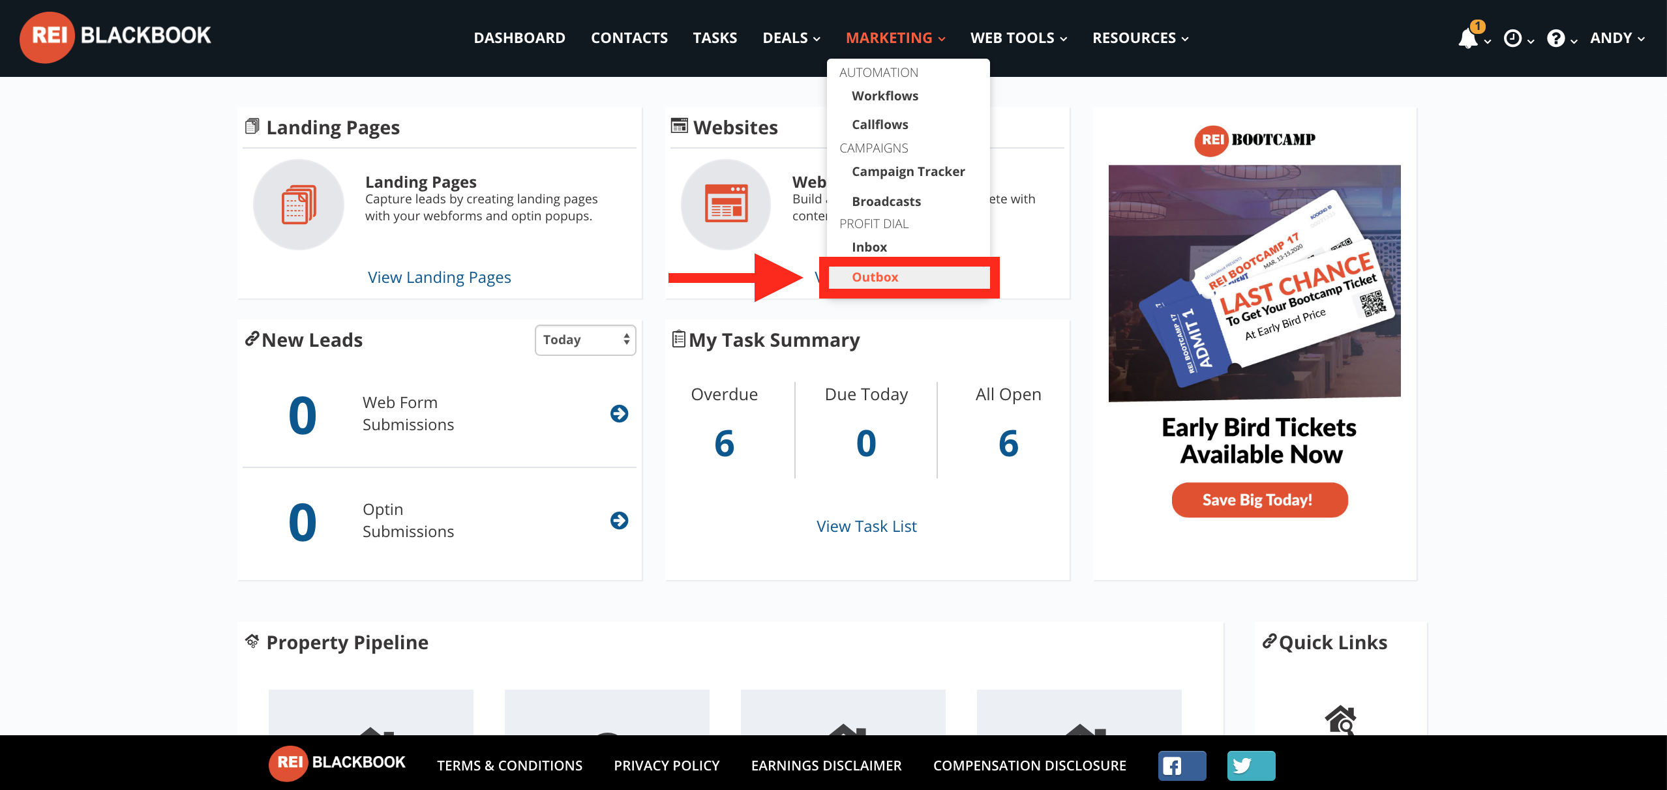Click Web Form Submissions label
1667x790 pixels.
point(408,413)
